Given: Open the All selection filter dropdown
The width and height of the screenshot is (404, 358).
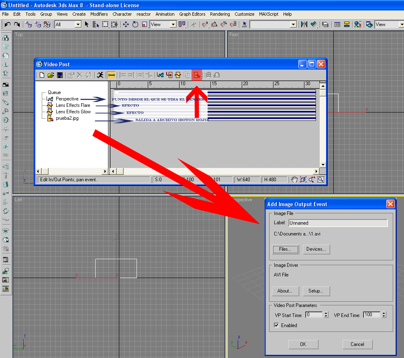Looking at the screenshot, I should 78,25.
